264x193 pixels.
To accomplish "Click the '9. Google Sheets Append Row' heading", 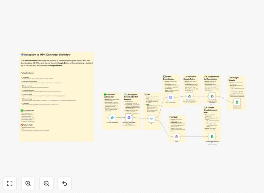I will tap(211, 110).
